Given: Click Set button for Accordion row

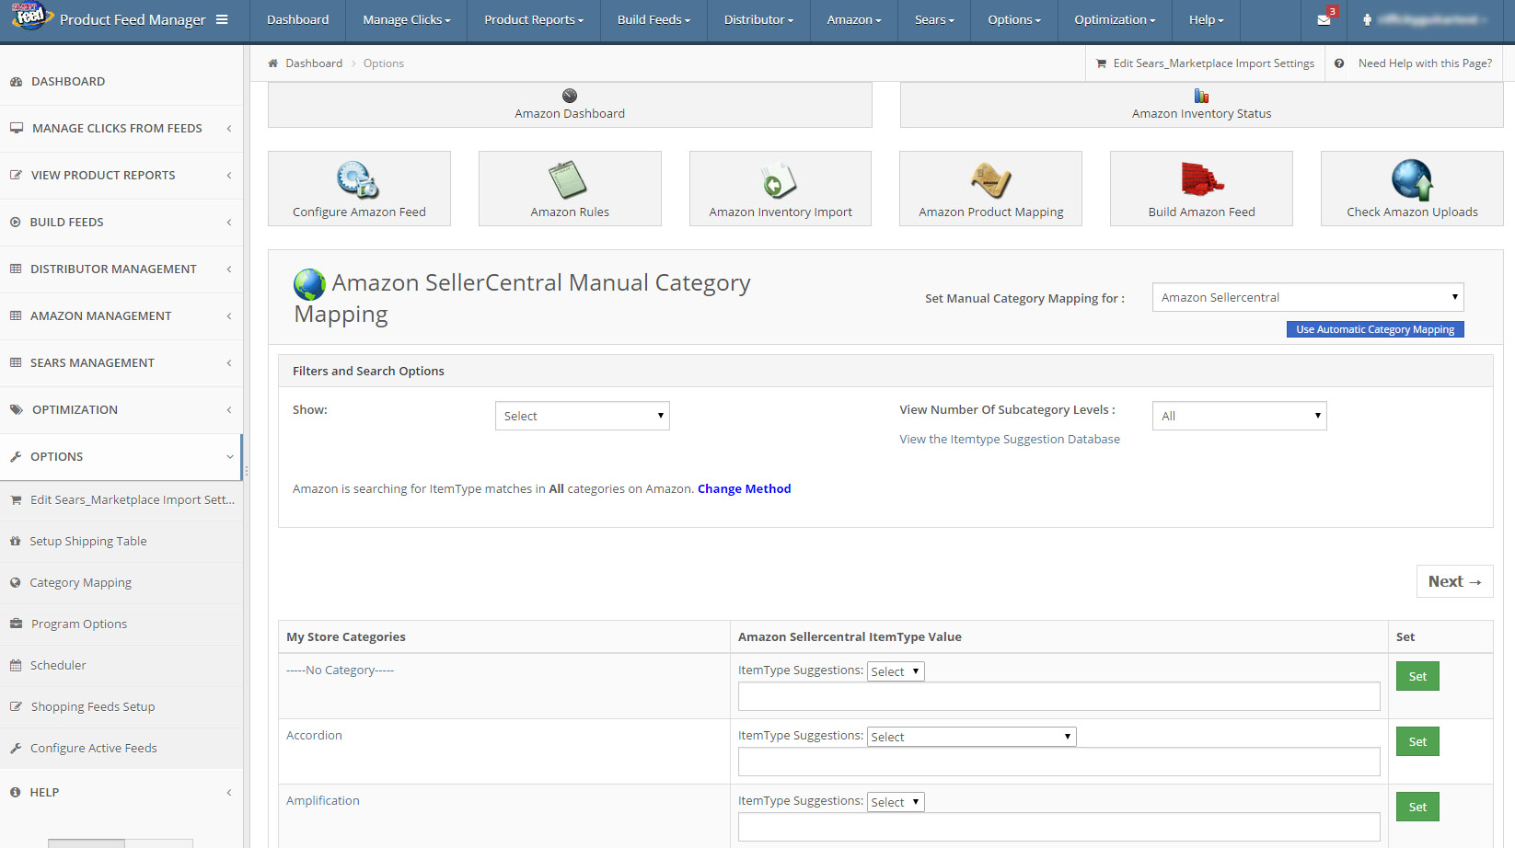Looking at the screenshot, I should pos(1417,741).
